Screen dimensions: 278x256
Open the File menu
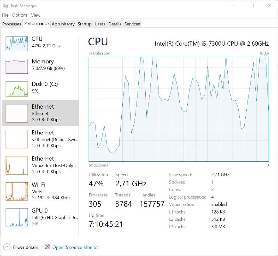click(x=5, y=15)
